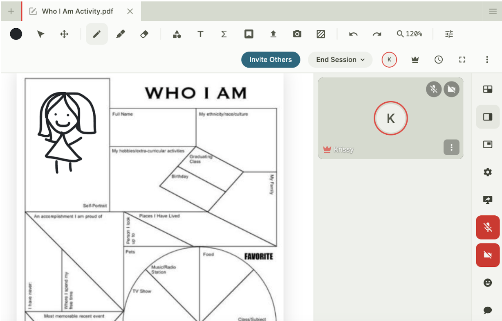
Task: Toggle the side panel layout view
Action: pos(487,117)
